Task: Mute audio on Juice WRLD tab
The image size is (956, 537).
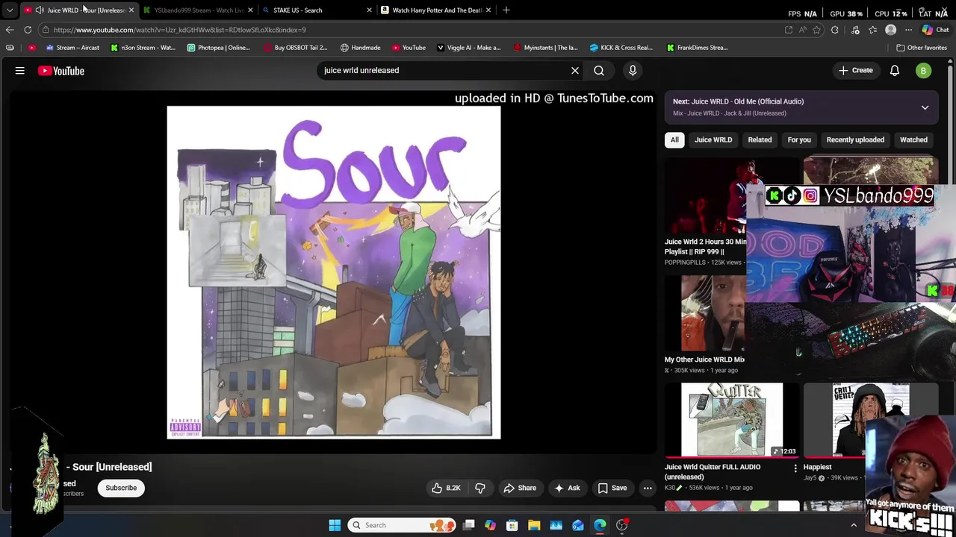Action: coord(40,10)
